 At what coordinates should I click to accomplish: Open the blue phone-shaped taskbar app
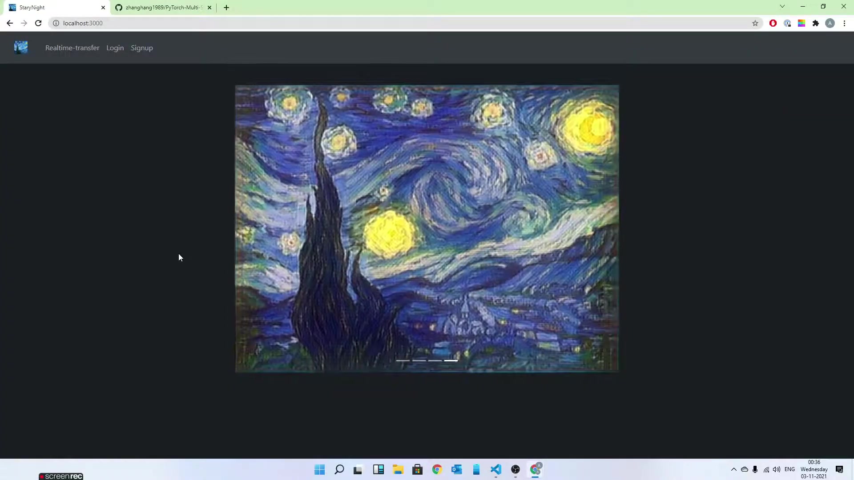coord(476,470)
